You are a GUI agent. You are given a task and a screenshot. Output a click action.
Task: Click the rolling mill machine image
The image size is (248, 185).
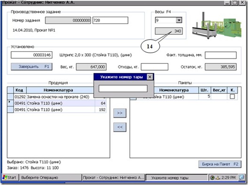point(217,25)
